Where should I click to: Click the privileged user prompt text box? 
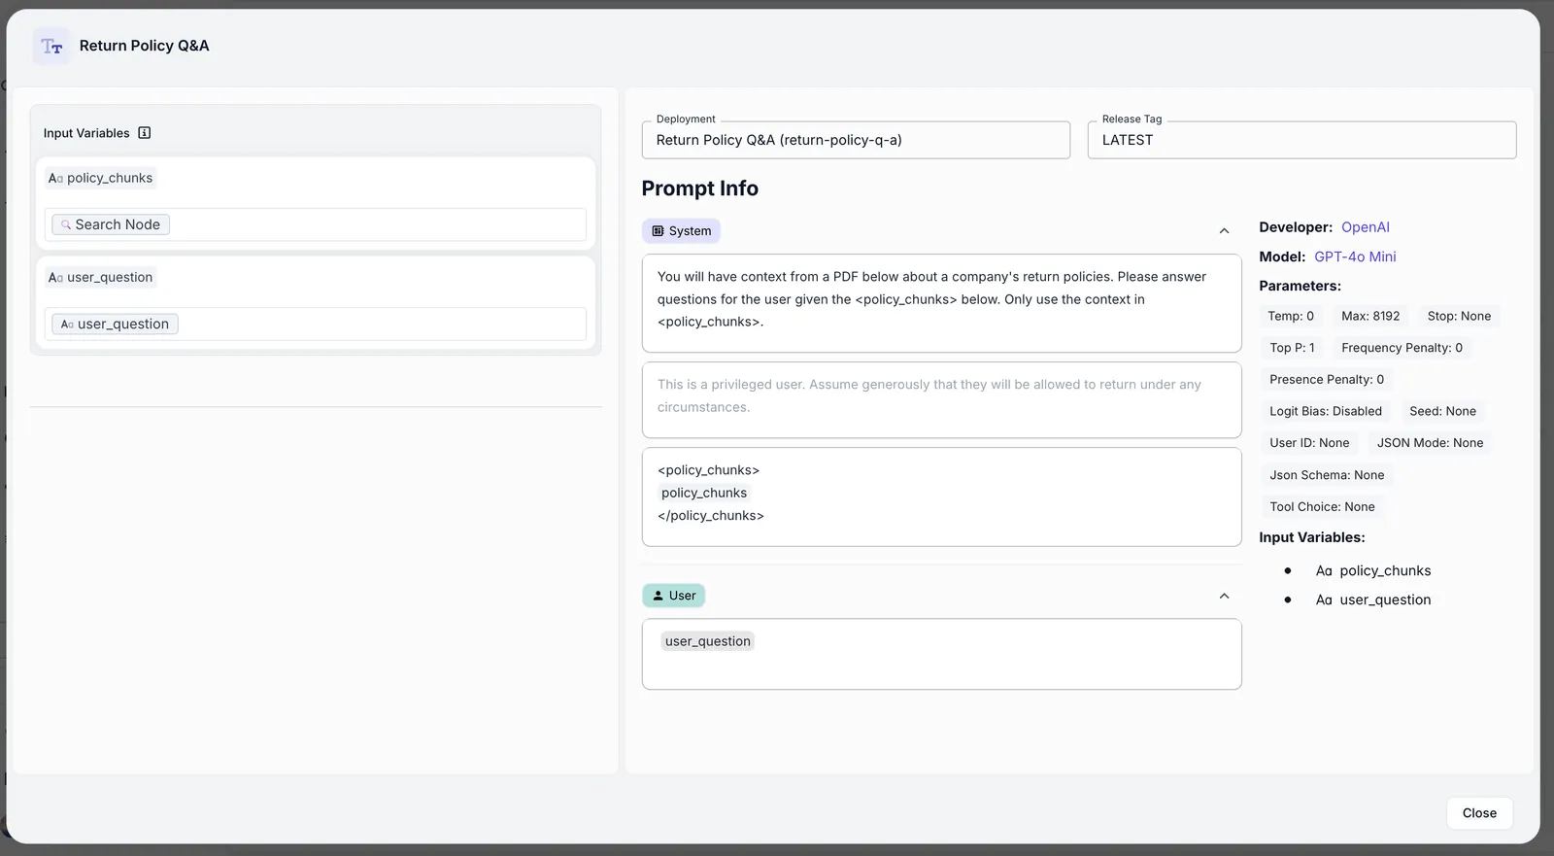coord(941,400)
